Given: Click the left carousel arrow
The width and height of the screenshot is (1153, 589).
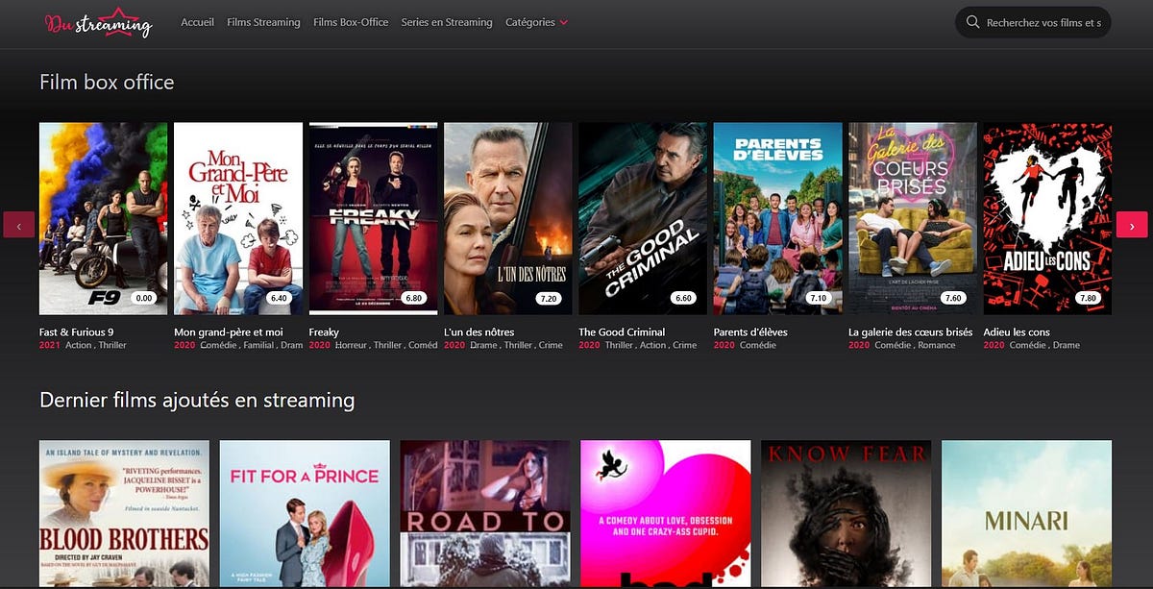Looking at the screenshot, I should pyautogui.click(x=19, y=225).
